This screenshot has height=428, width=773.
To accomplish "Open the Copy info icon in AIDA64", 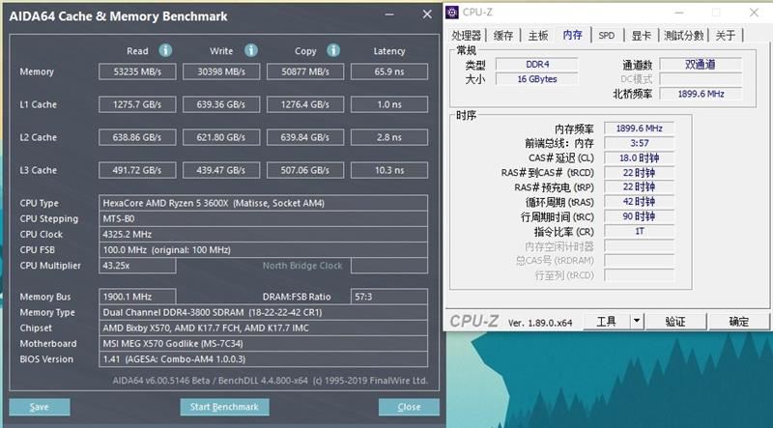I will coord(333,50).
